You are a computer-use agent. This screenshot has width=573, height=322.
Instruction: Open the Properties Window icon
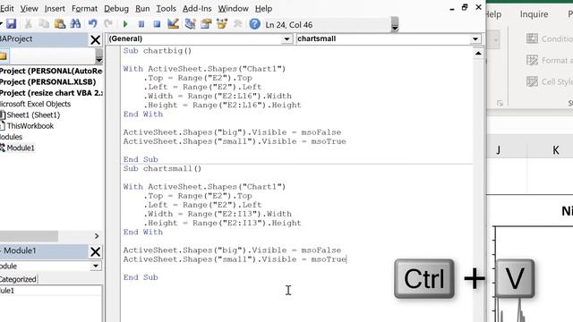point(206,24)
